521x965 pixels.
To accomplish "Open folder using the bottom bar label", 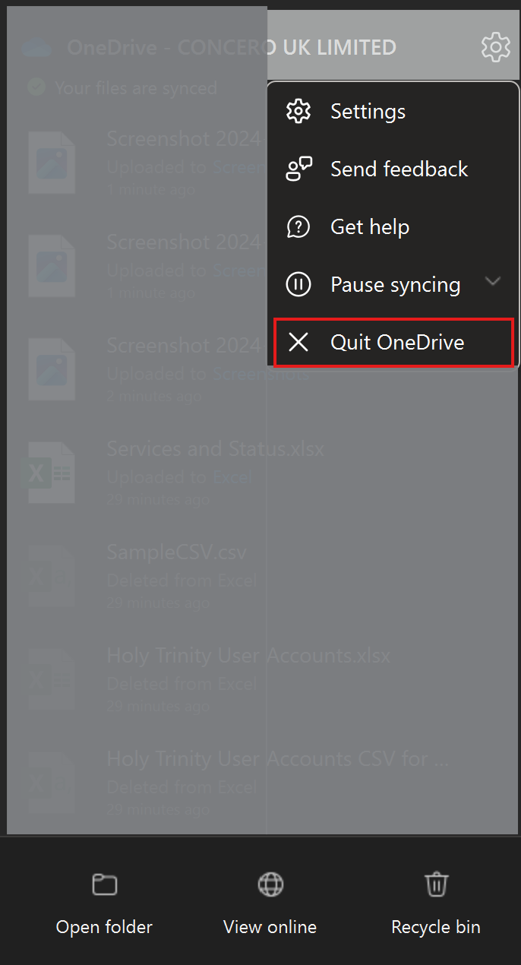I will (x=104, y=927).
